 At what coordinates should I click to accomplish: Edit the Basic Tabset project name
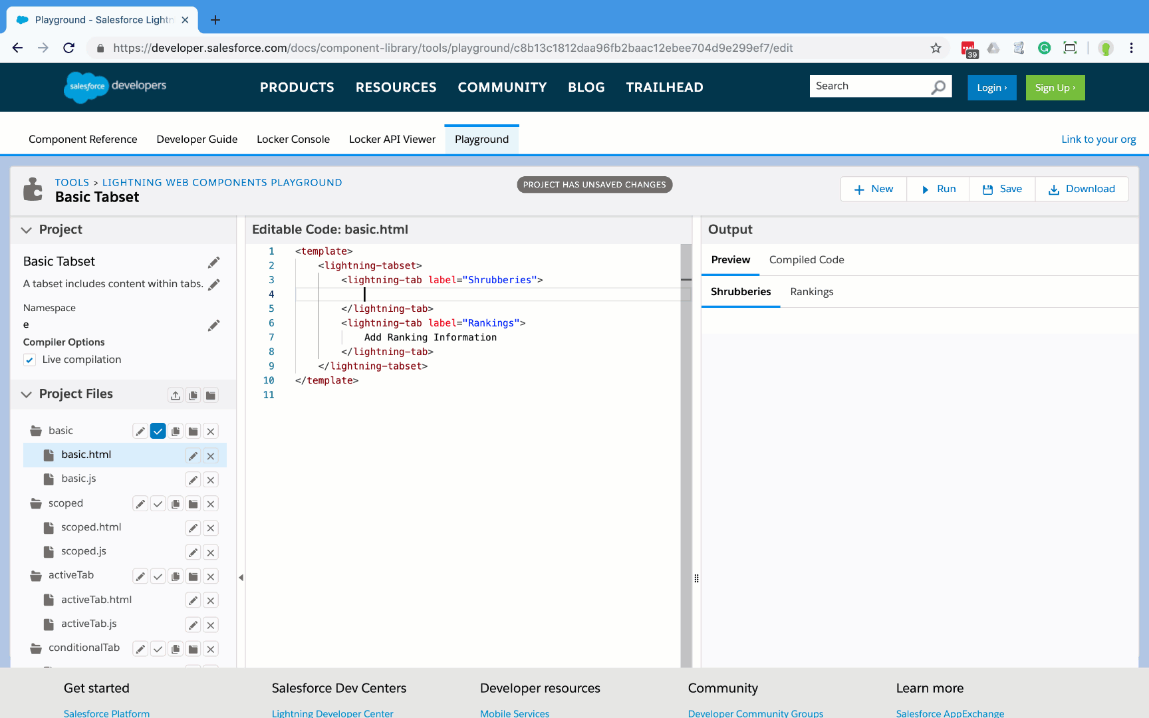tap(213, 263)
